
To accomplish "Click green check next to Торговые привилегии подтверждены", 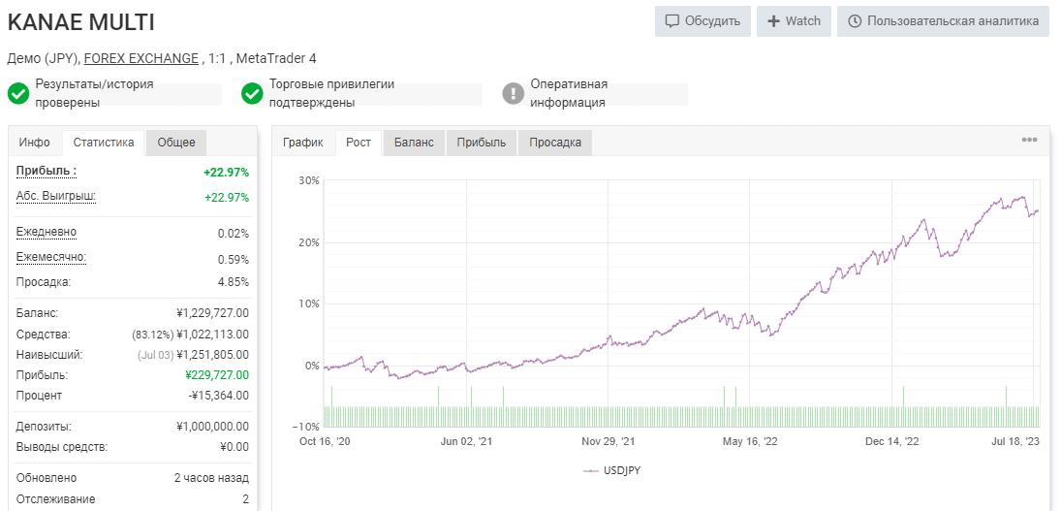I will (252, 94).
